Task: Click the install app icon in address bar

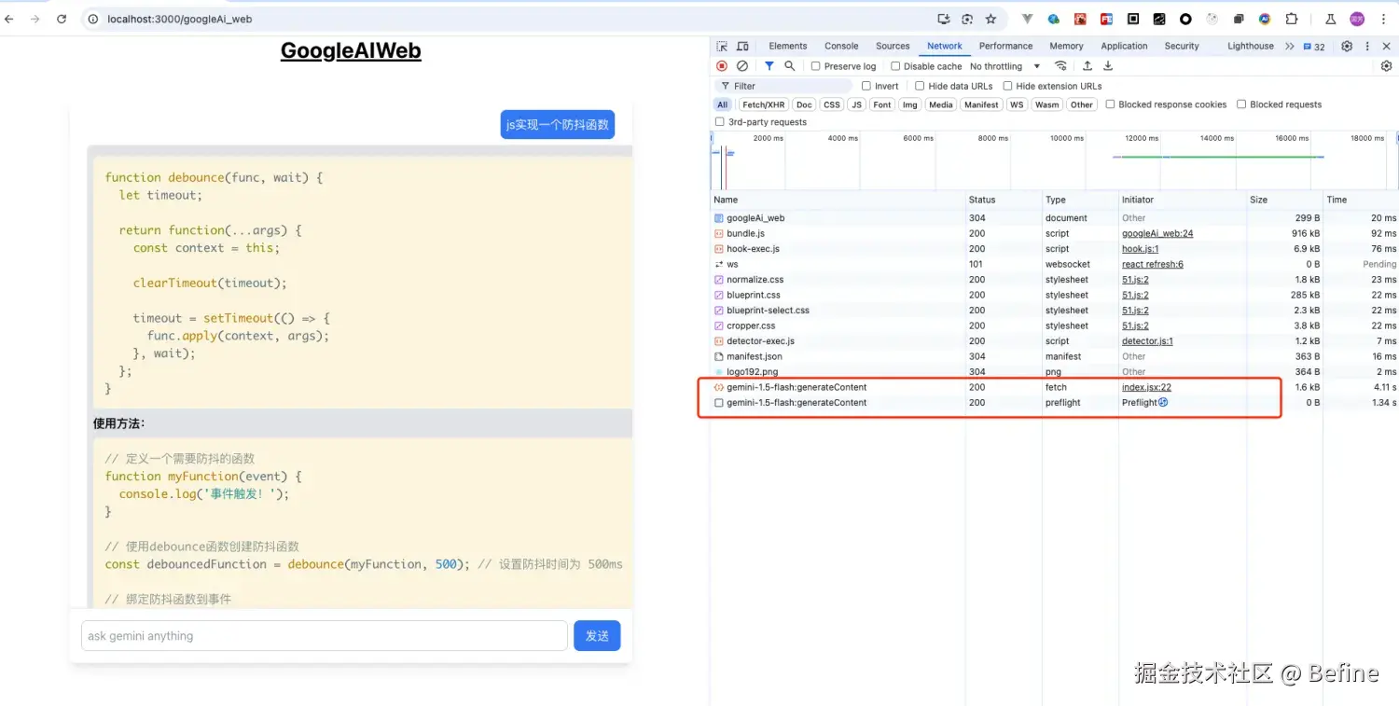Action: [x=944, y=19]
